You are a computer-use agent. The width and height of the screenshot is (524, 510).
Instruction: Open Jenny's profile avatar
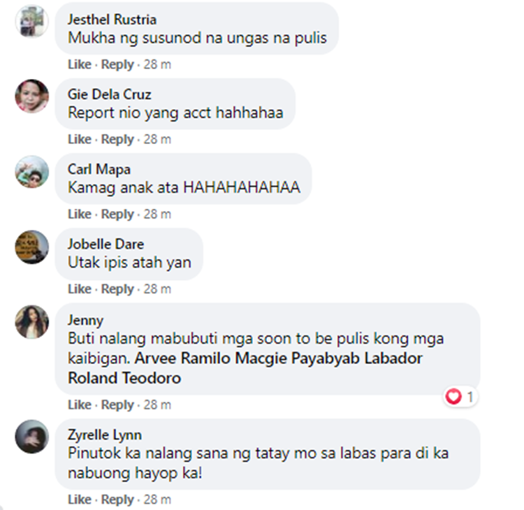32,322
